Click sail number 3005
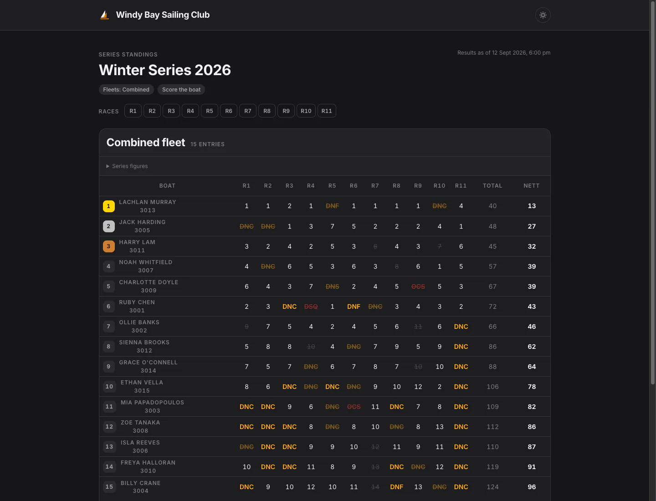The width and height of the screenshot is (656, 501). coord(142,230)
